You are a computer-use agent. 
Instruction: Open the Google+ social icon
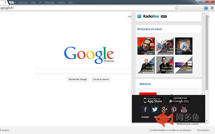pos(164,110)
